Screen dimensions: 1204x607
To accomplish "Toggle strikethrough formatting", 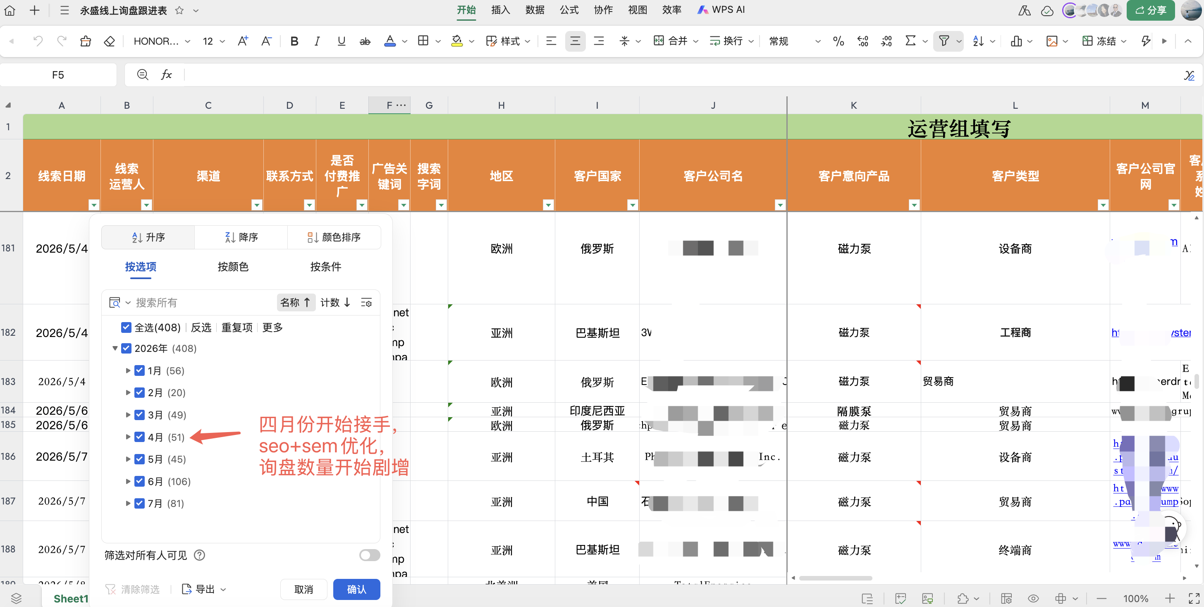I will [x=365, y=41].
